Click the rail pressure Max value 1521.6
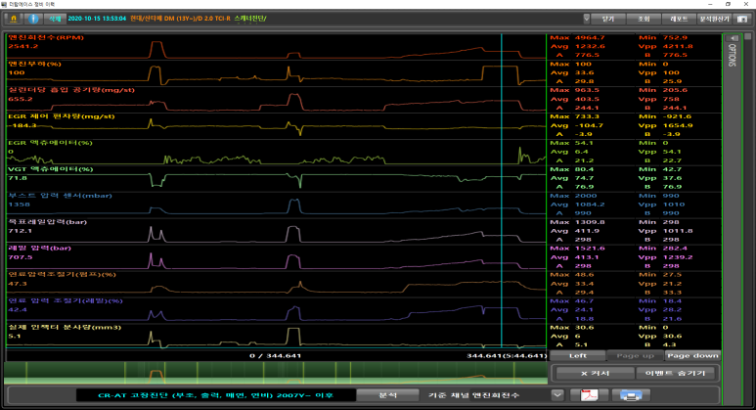 590,248
